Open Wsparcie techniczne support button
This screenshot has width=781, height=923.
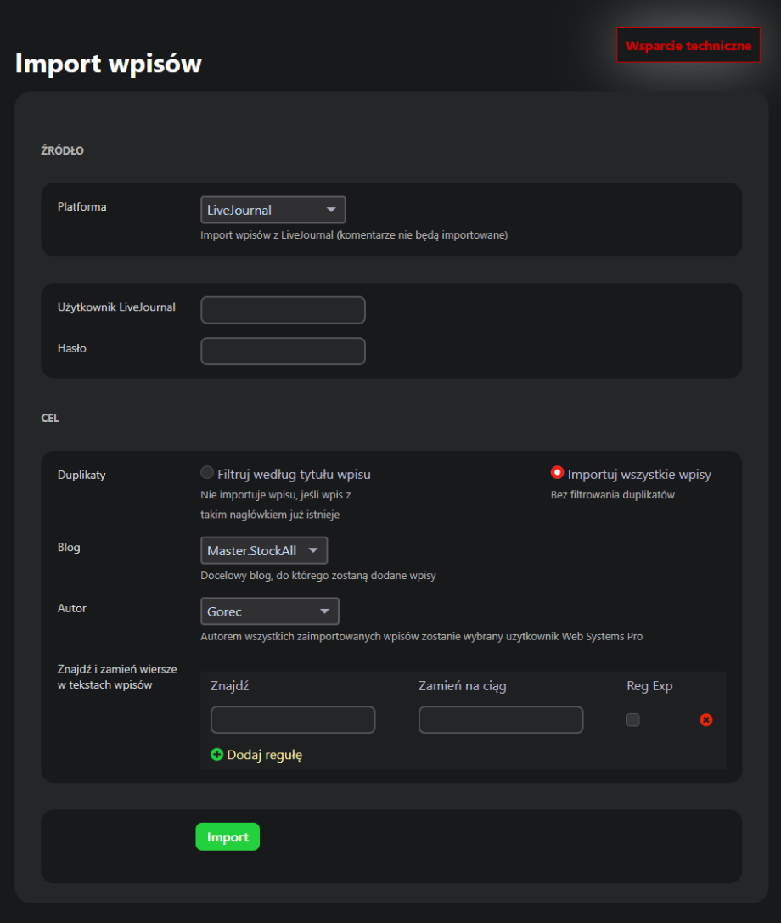coord(688,45)
